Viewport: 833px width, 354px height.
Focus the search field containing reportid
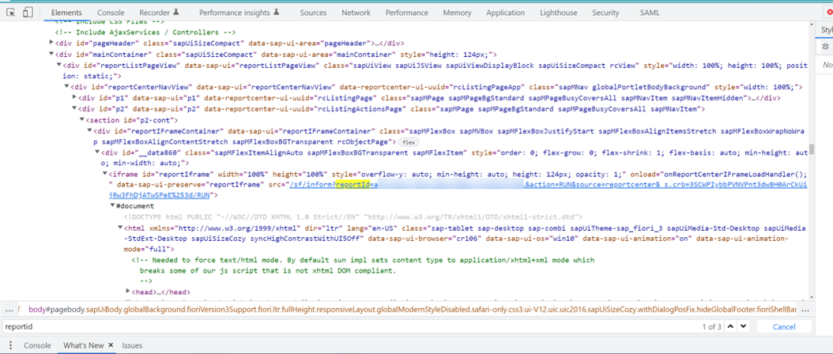pos(351,326)
